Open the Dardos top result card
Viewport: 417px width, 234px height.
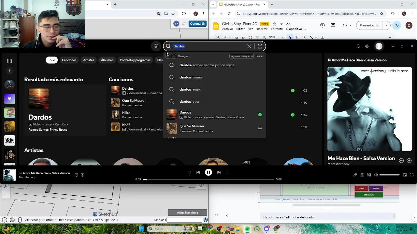[65, 110]
